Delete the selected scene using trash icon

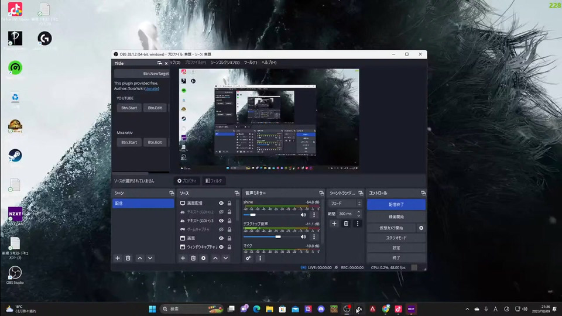[128, 258]
